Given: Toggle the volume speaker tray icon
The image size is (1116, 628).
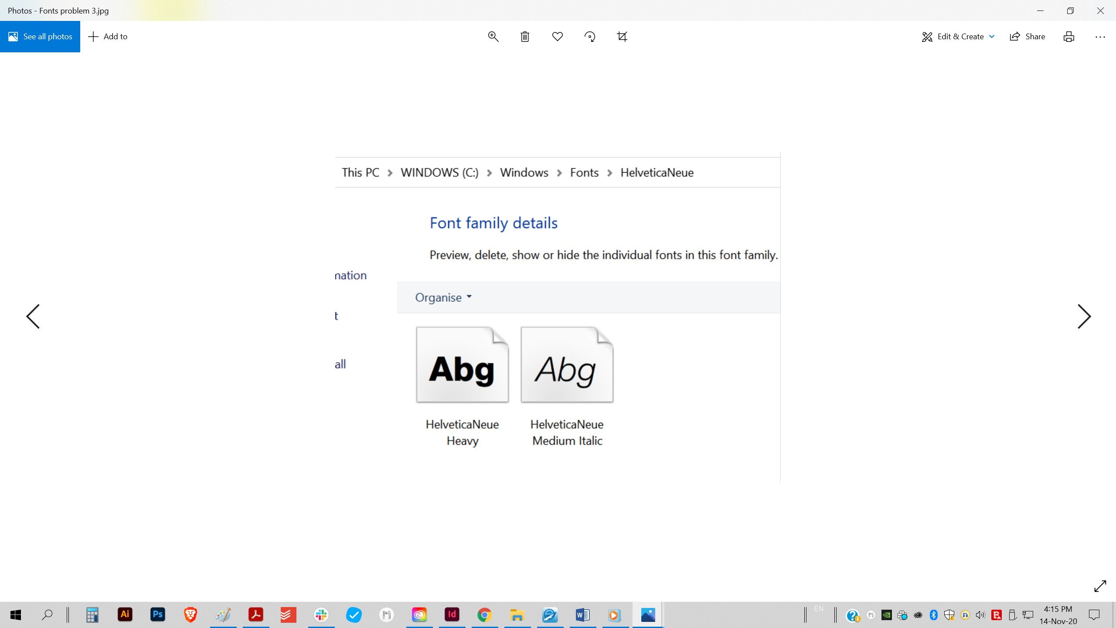Looking at the screenshot, I should click(x=980, y=615).
